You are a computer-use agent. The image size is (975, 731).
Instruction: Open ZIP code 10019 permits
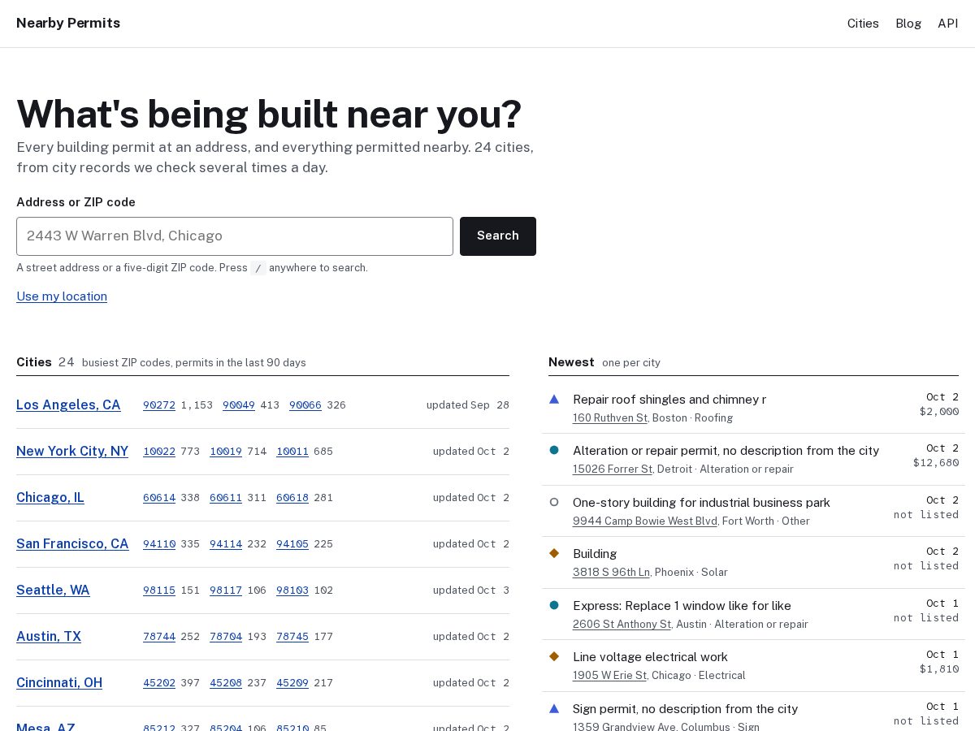(x=226, y=452)
